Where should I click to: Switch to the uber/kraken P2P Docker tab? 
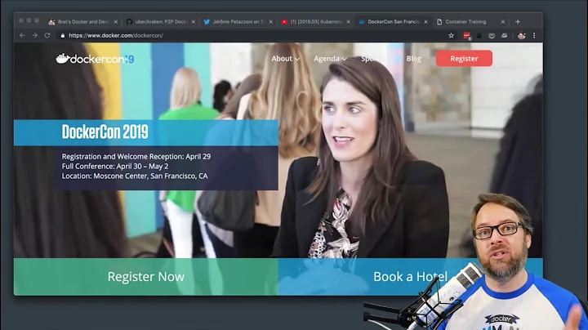[x=161, y=22]
